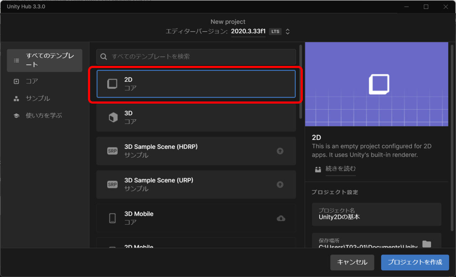Click the SRP badge on URP template

coord(112,184)
